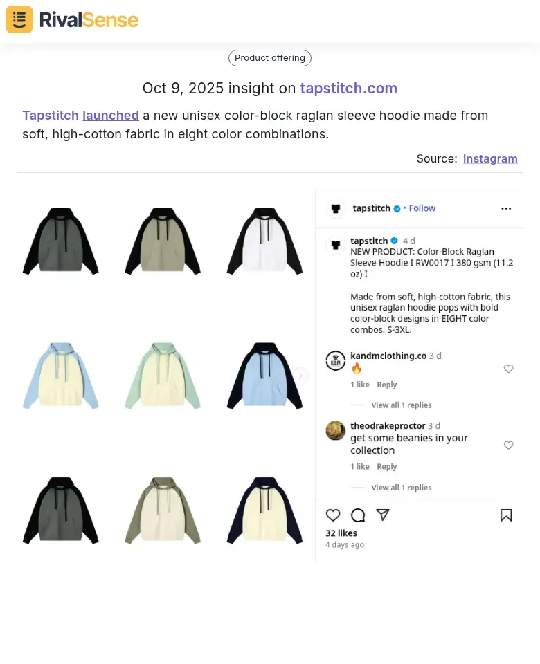
Task: Like kandmclothing.co's fire comment
Action: [x=508, y=369]
